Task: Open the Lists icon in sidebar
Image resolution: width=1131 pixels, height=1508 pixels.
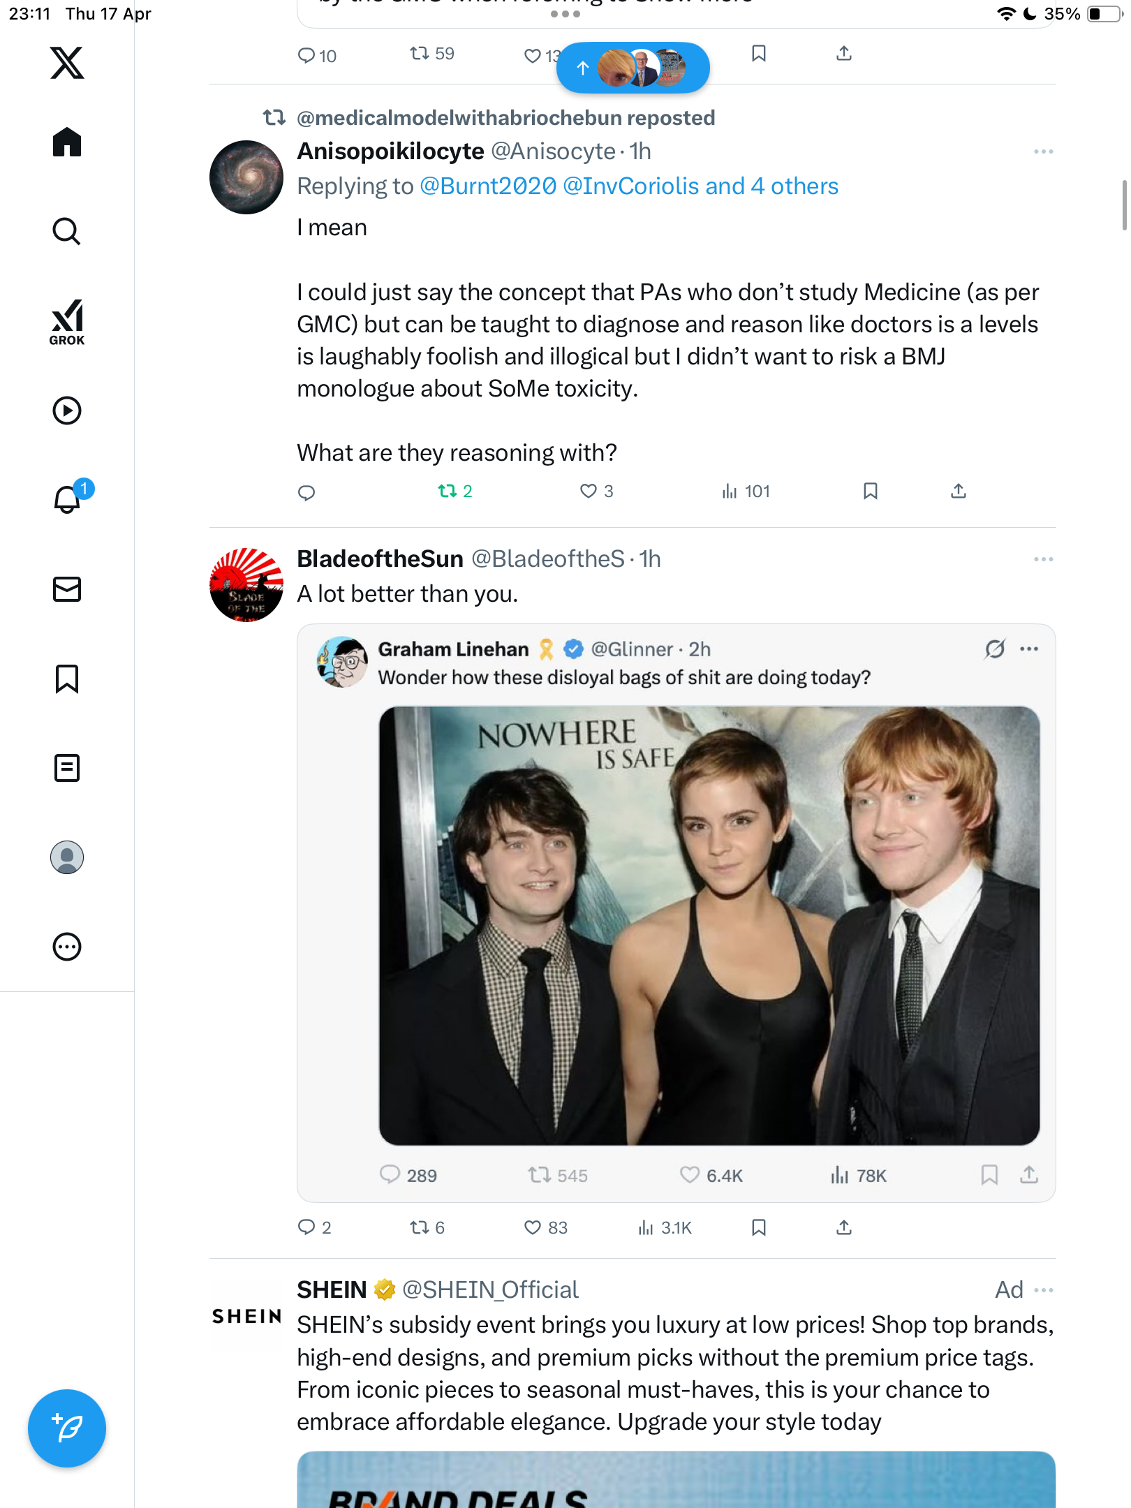Action: click(67, 768)
